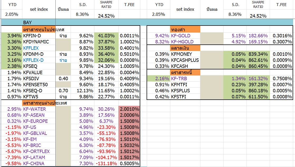Select the 0.40 dividend cell
295x167 pixels.
(x=63, y=78)
